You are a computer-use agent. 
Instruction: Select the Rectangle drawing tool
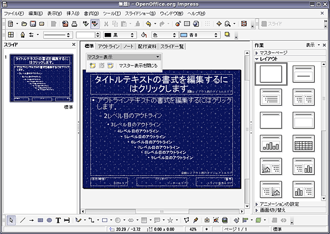coord(41,220)
